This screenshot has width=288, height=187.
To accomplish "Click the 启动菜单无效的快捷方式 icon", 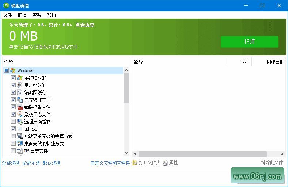I will (x=20, y=136).
